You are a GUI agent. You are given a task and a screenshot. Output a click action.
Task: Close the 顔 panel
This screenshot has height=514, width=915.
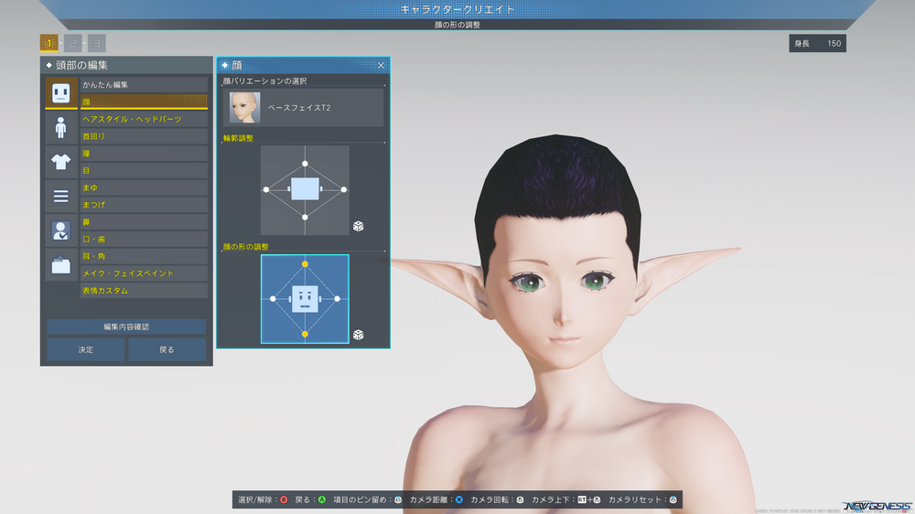tap(381, 65)
